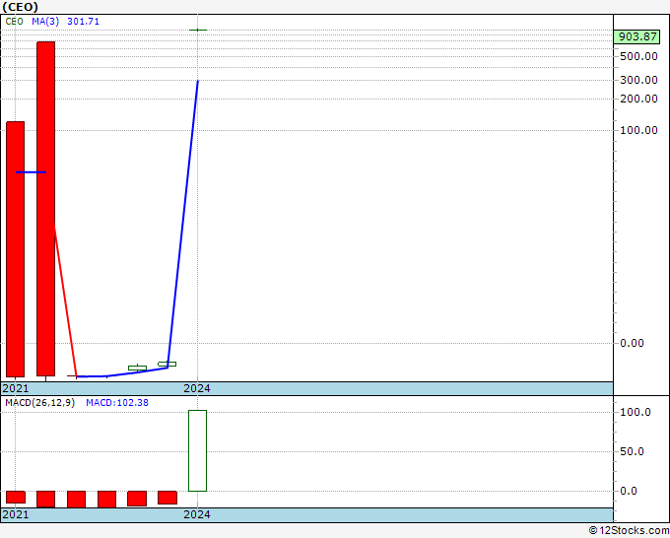The width and height of the screenshot is (670, 538).
Task: Click the 2021 label on MACD axis
Action: (16, 514)
